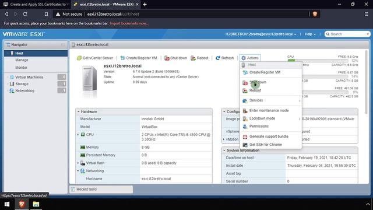Click the Memory hardware row icon

click(83, 148)
